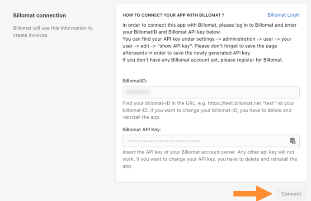Click the 'Billomat will use this information' description
This screenshot has width=311, height=201.
(x=53, y=32)
